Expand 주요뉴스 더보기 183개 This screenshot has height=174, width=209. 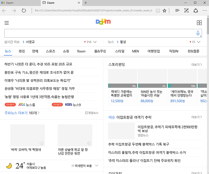pyautogui.click(x=22, y=113)
